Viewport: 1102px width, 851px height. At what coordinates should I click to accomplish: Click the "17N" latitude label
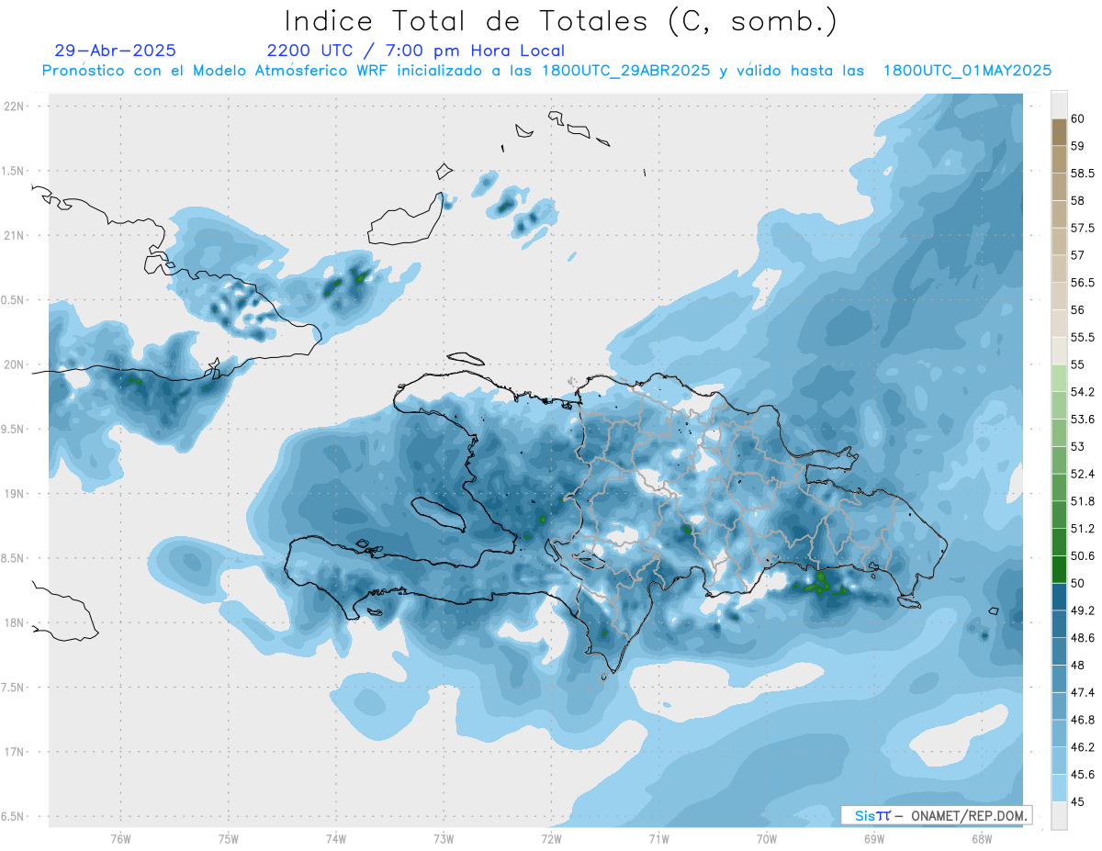14,752
